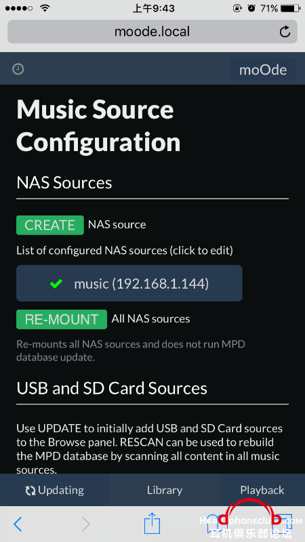Open Safari tabs overview icon
The height and width of the screenshot is (542, 305).
tap(283, 523)
